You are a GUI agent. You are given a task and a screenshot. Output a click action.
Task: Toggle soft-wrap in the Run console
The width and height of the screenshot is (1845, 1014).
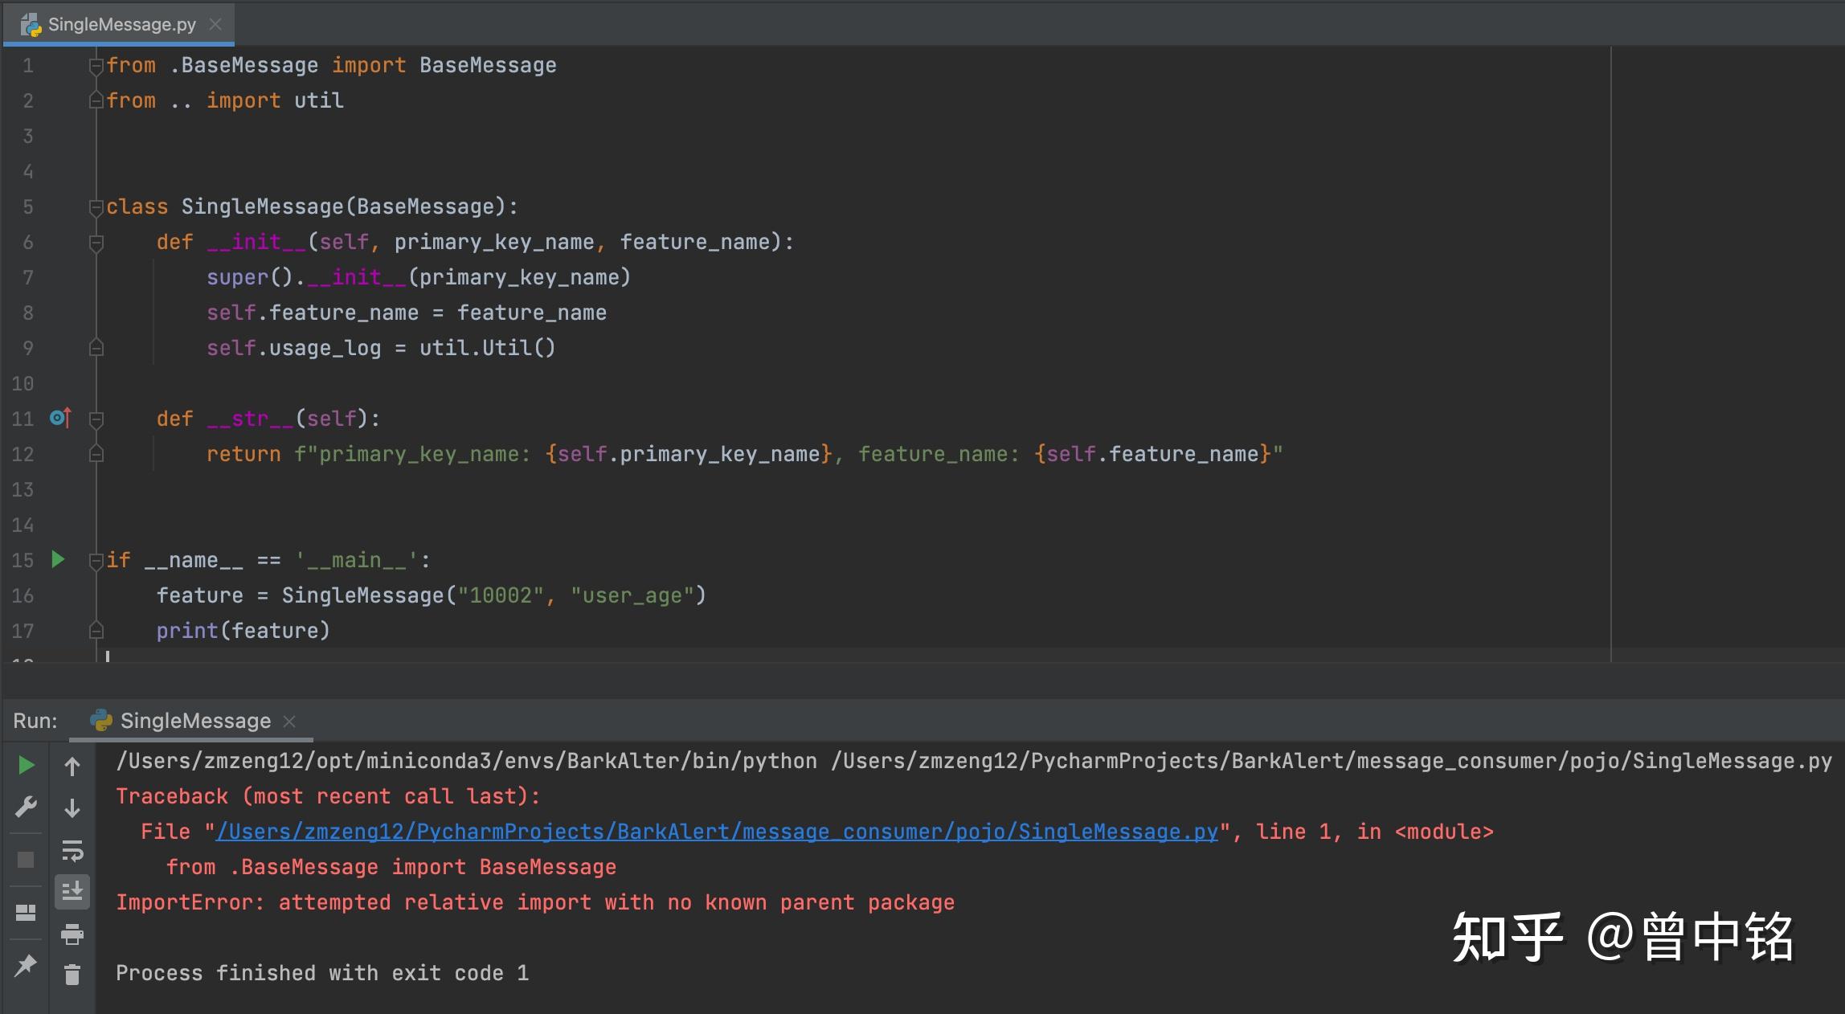(72, 850)
